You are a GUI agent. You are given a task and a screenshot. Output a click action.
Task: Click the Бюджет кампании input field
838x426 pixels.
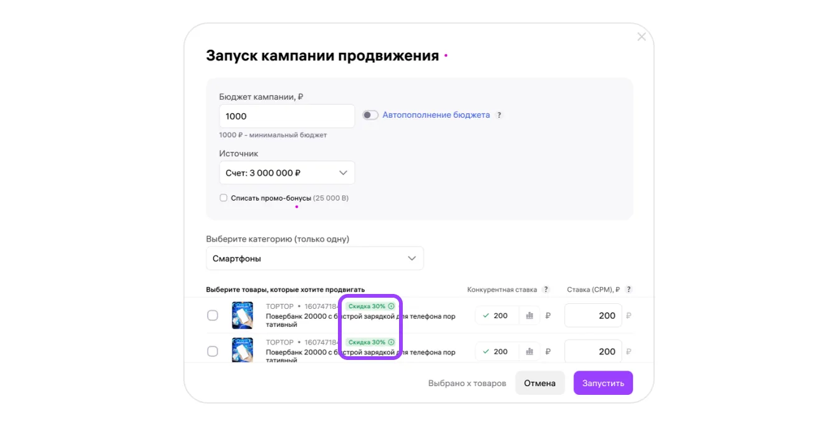287,116
